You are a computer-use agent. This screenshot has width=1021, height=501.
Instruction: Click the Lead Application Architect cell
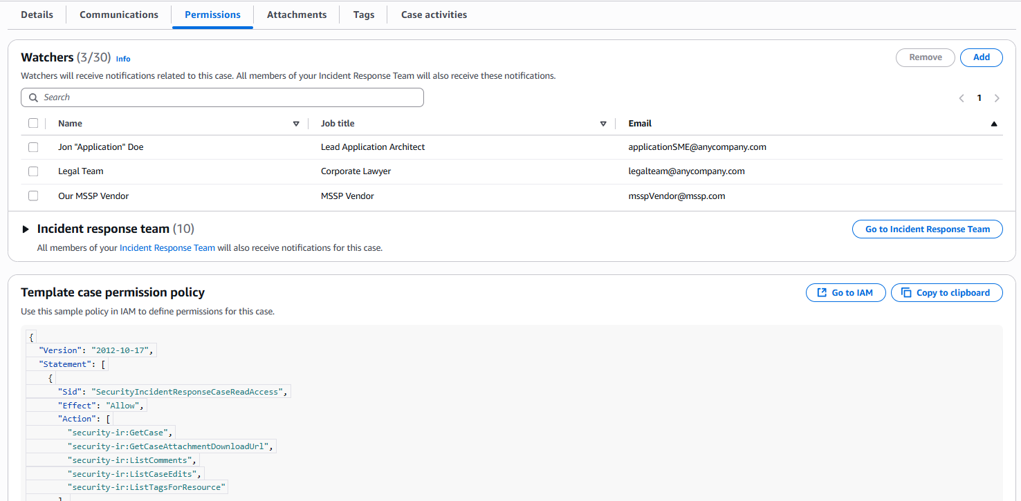tap(373, 147)
